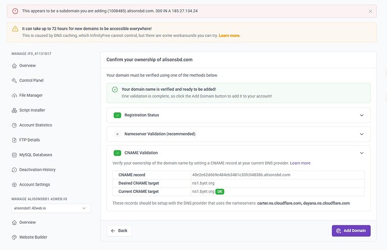Image resolution: width=387 pixels, height=250 pixels.
Task: Click the FTP Details icon
Action: (14, 140)
